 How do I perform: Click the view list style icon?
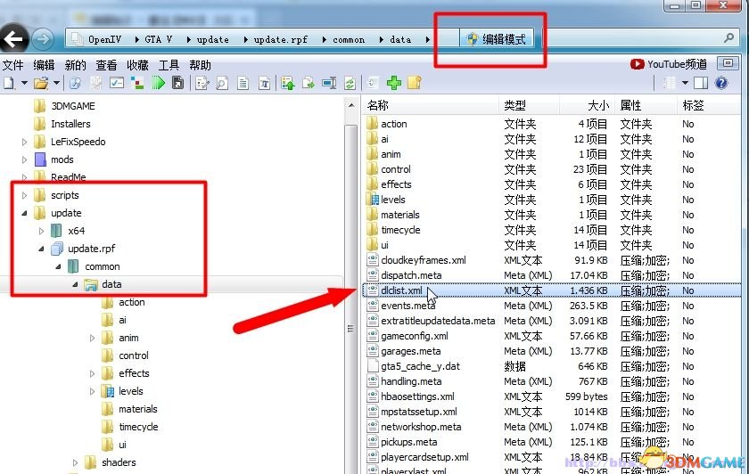click(670, 83)
